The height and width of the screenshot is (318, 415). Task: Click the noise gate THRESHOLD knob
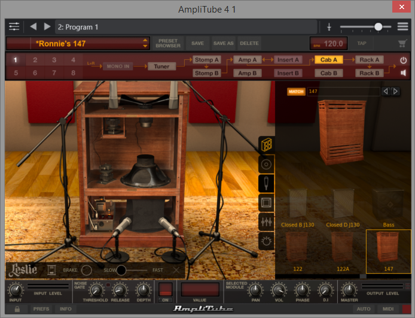96,290
